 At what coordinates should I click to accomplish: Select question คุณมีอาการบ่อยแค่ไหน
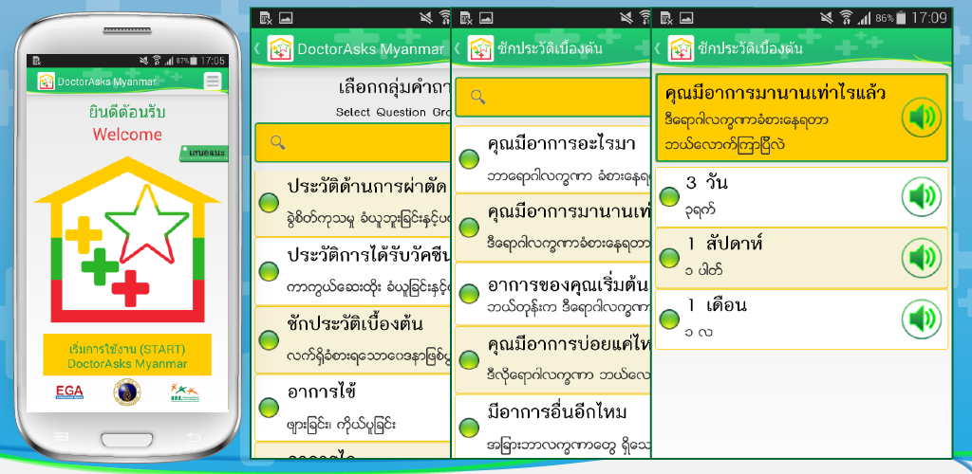[x=553, y=360]
